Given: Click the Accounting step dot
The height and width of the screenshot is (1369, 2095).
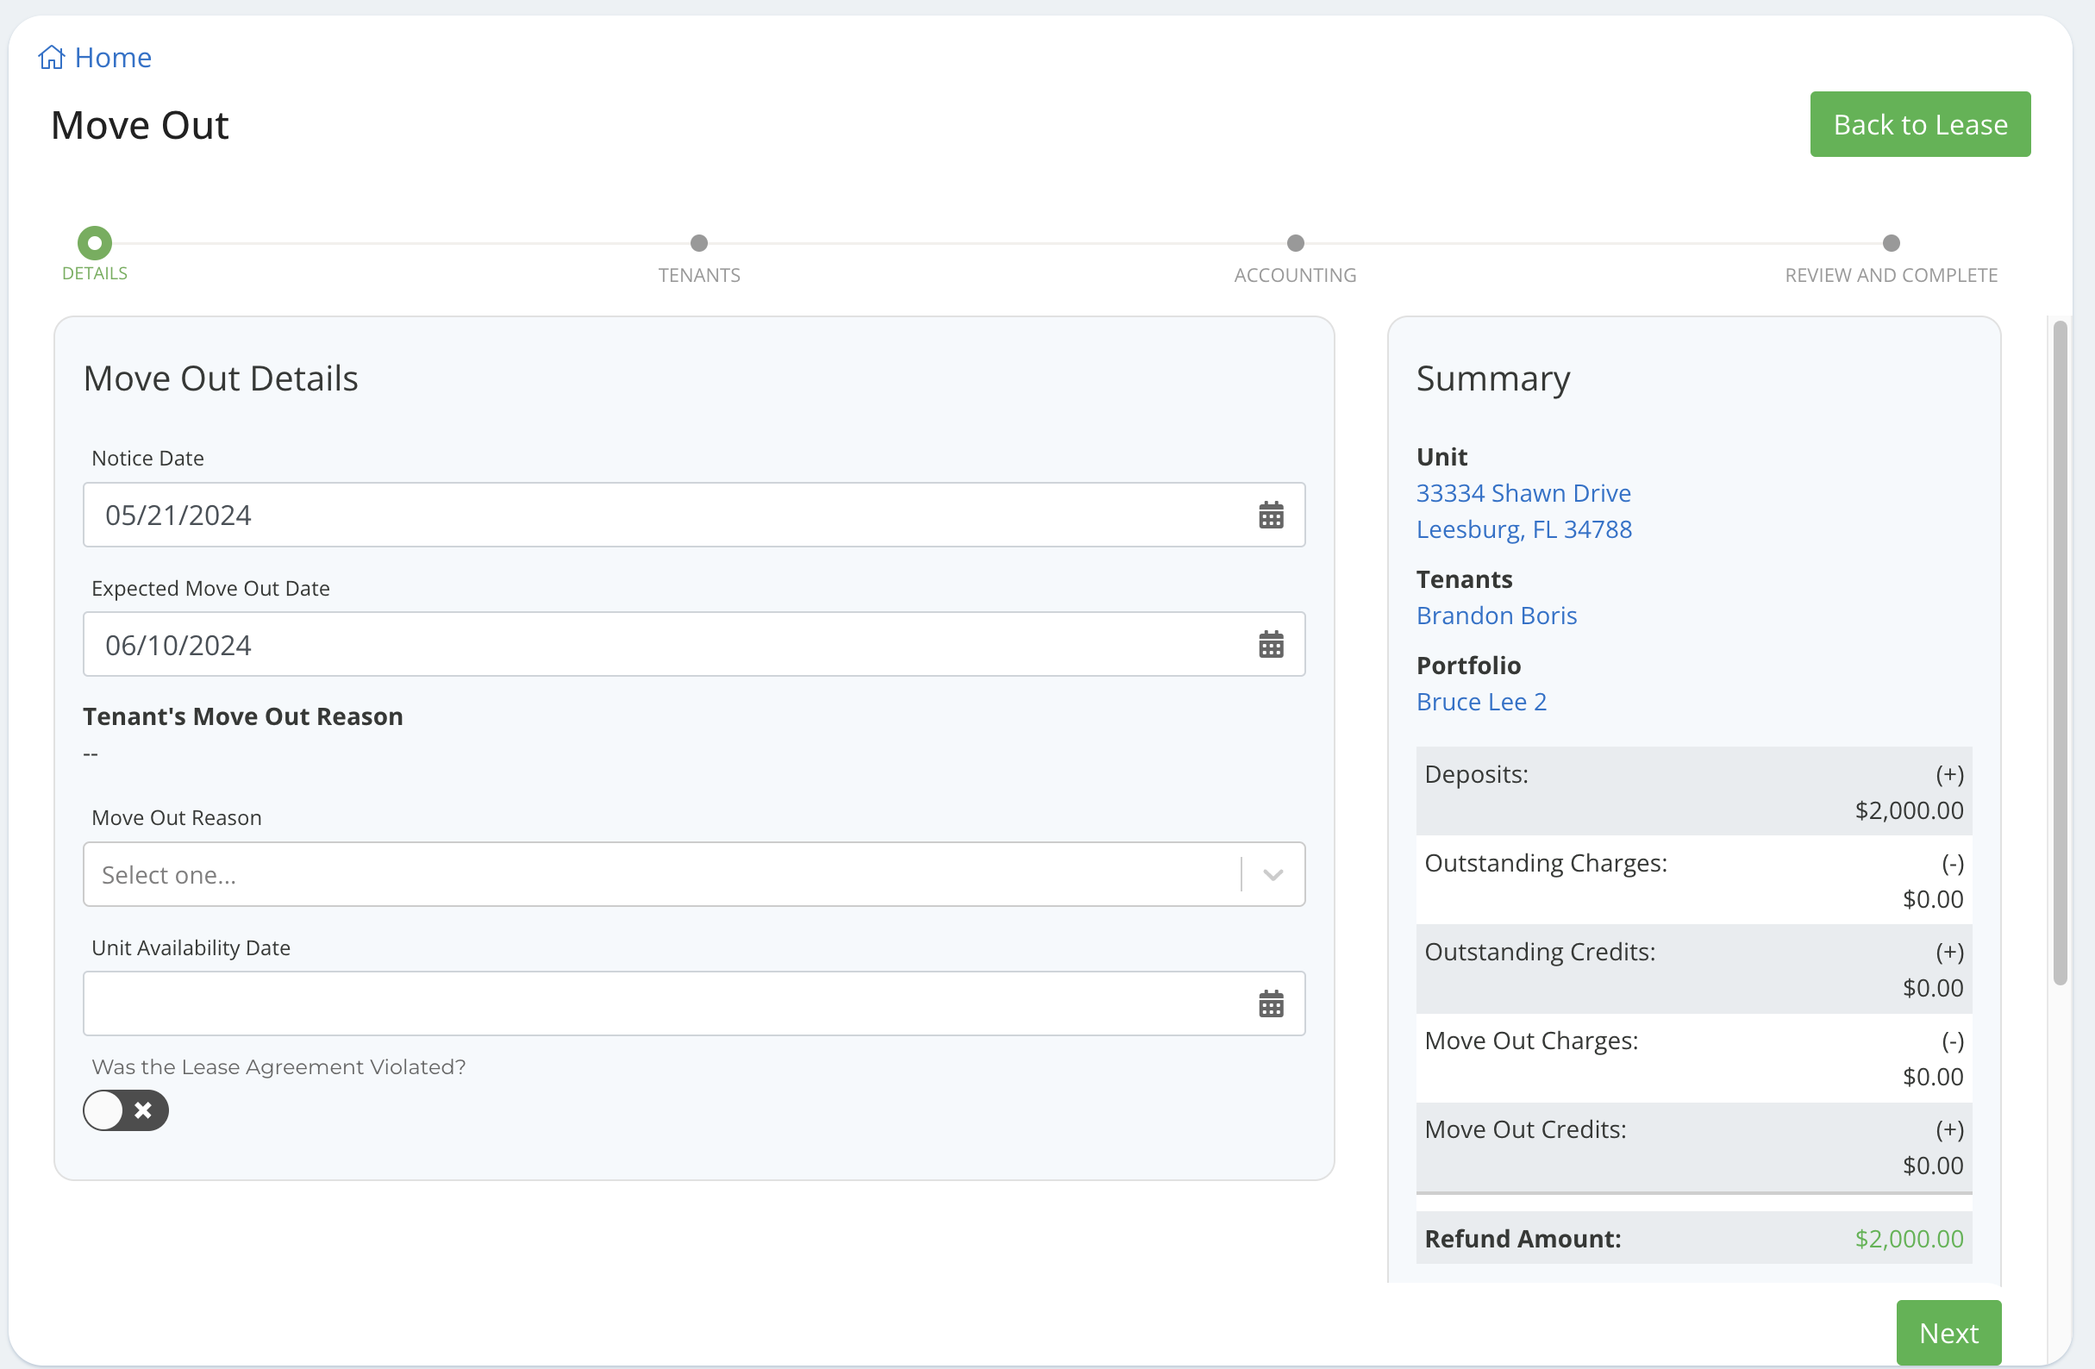Looking at the screenshot, I should pos(1295,243).
